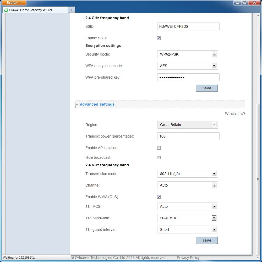Open the 11n guard interval dropdown
Screen dimensions: 262x262
point(188,230)
